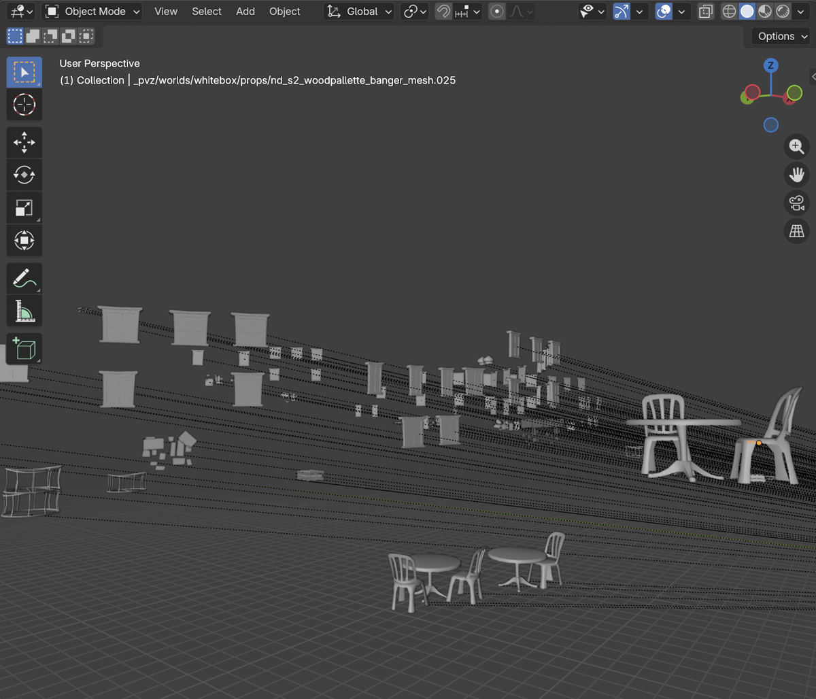The image size is (816, 699).
Task: Open the View menu
Action: pos(166,12)
